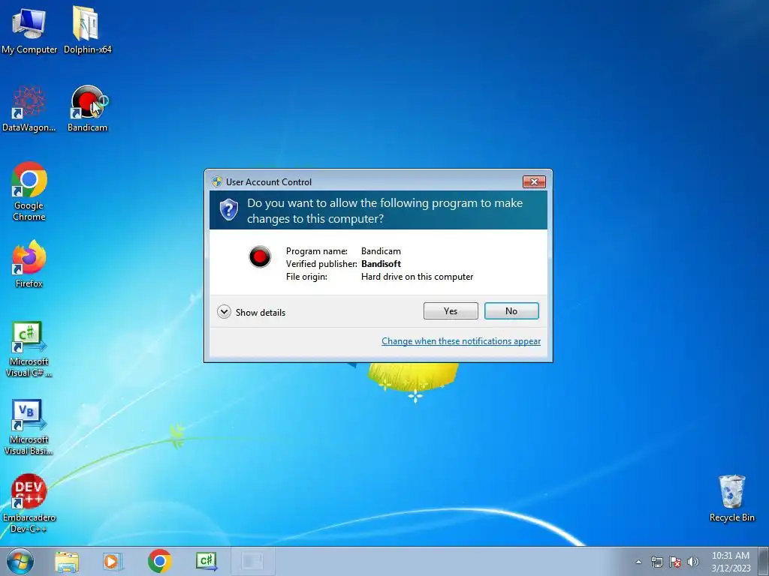Select the Microsoft Visual Basic desktop shortcut
Screen dimensions: 769x576
pos(29,427)
